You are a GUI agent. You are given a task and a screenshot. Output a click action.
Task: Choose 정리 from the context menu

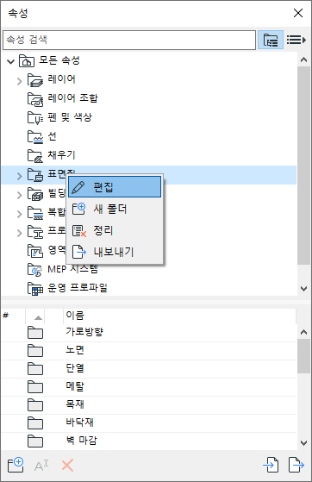(115, 230)
